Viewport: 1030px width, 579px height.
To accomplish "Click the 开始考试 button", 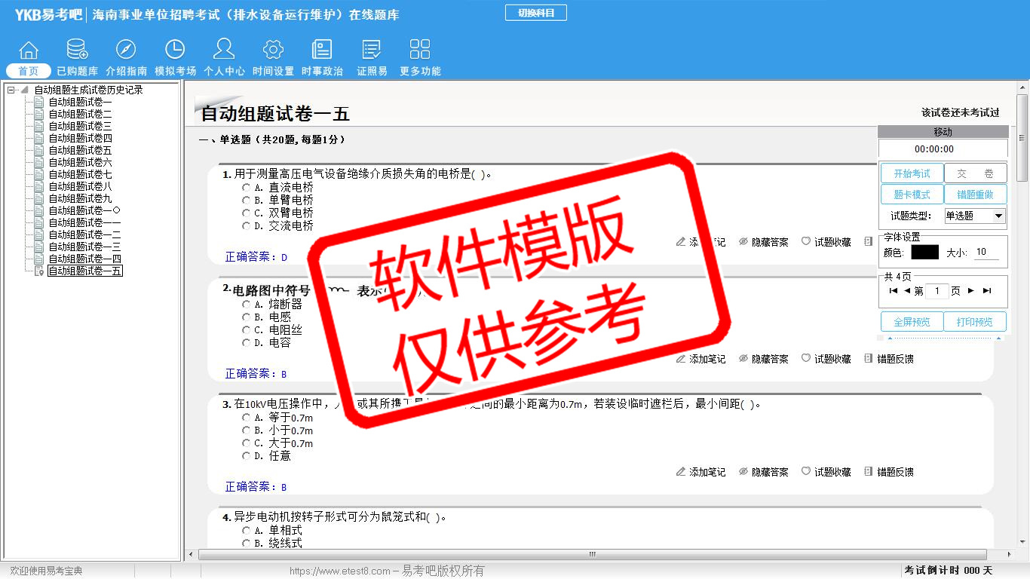I will point(912,173).
